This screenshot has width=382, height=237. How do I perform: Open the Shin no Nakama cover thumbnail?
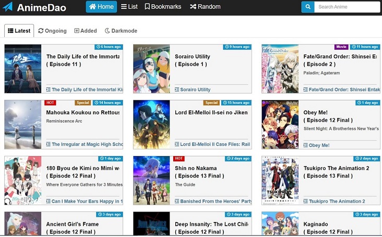click(151, 180)
